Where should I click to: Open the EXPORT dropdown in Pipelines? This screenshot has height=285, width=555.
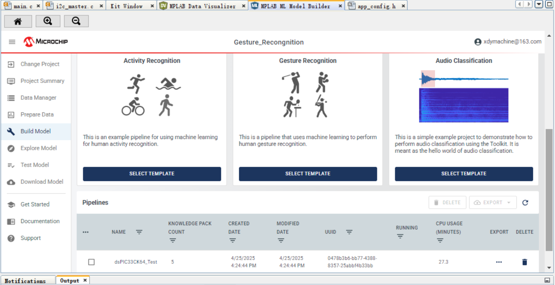[493, 202]
